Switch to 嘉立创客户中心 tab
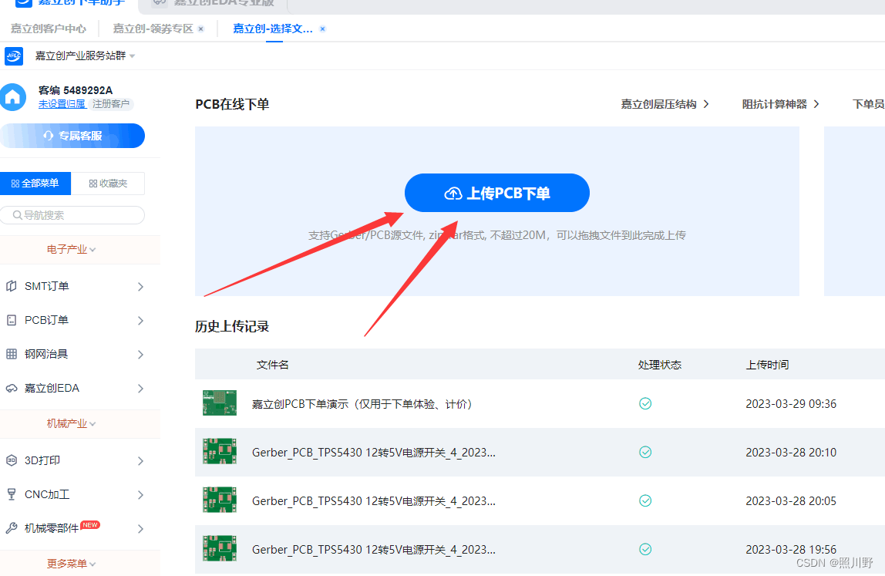Screen dimensions: 885x576 click(49, 29)
